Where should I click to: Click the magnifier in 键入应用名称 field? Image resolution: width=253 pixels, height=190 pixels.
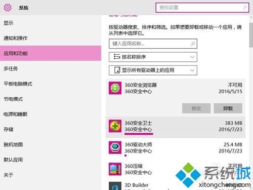(x=193, y=44)
